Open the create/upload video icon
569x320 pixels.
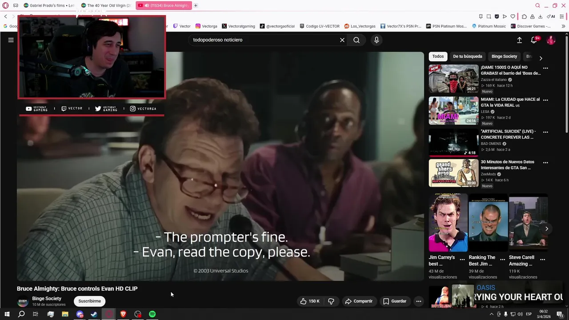coord(519,40)
